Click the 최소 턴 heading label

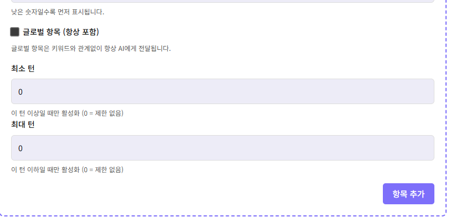(x=23, y=68)
